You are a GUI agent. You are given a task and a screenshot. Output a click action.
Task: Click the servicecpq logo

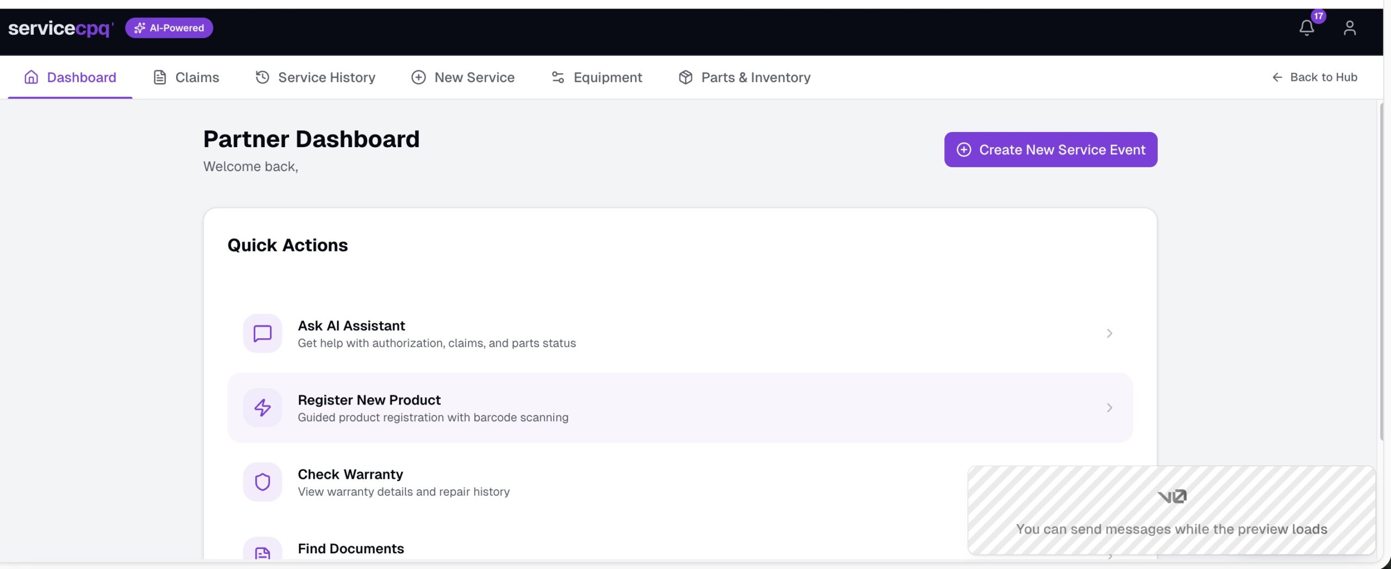60,28
